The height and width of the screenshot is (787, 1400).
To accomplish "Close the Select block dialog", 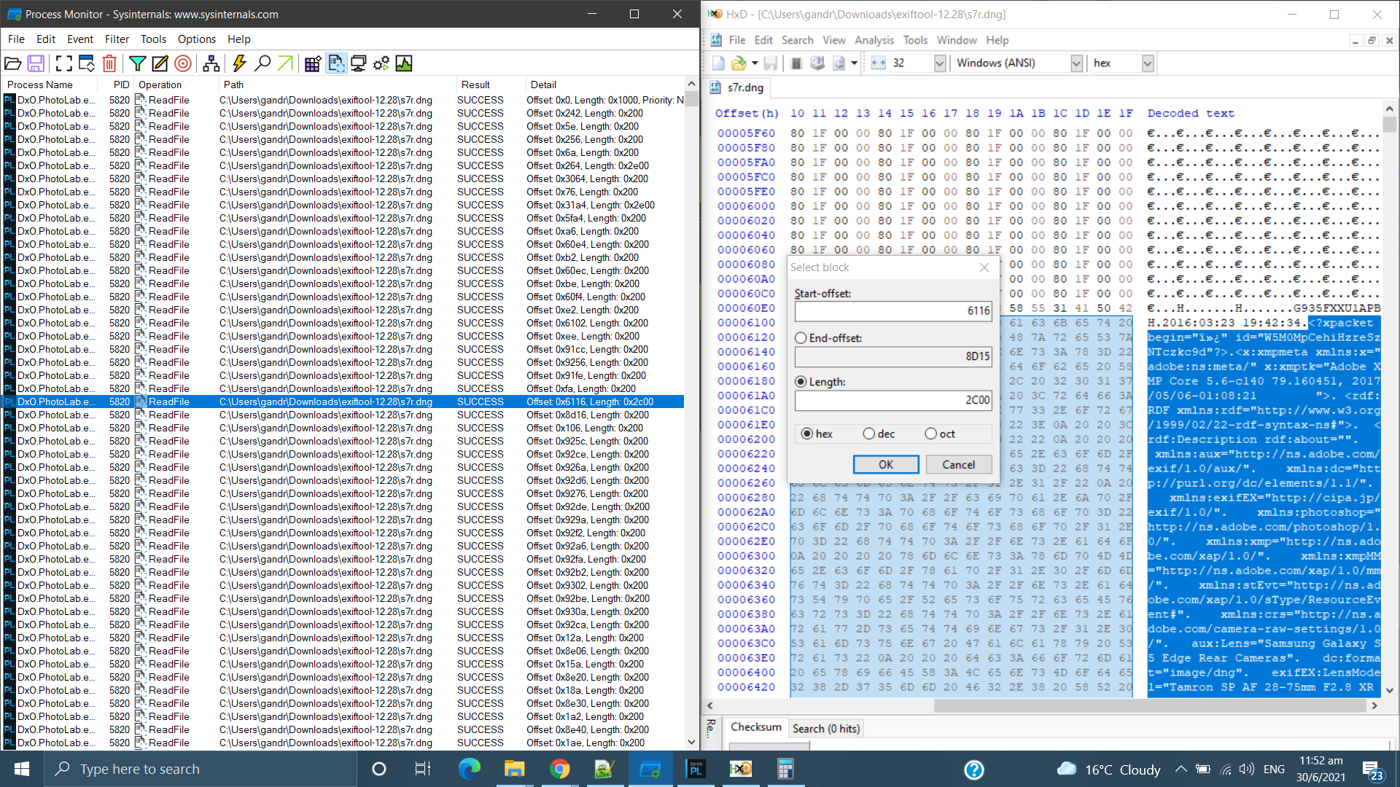I will tap(984, 267).
